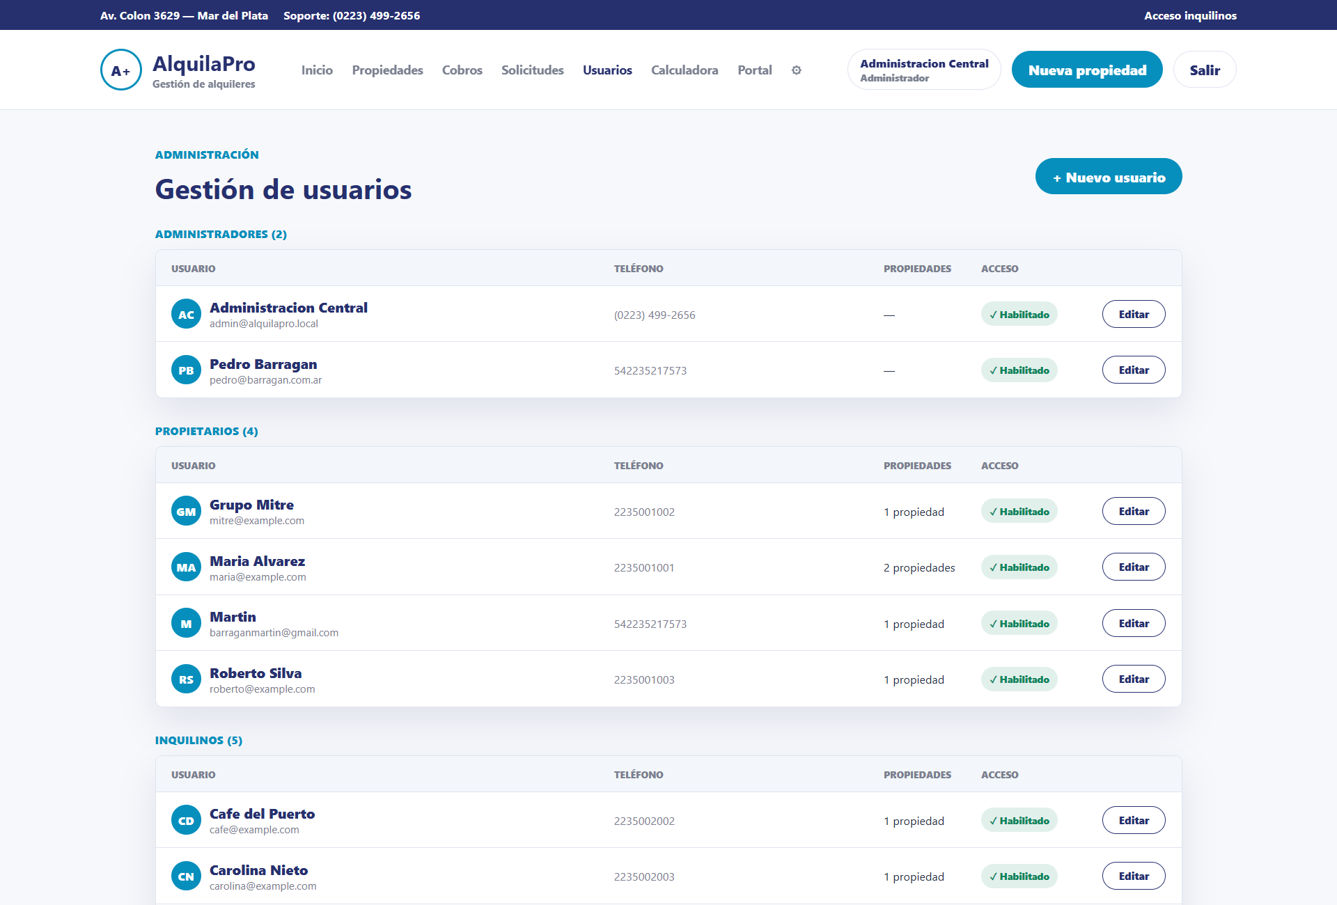Click Habilitado badge for Pedro Barragan
Screen dimensions: 1337x905
(x=1019, y=370)
